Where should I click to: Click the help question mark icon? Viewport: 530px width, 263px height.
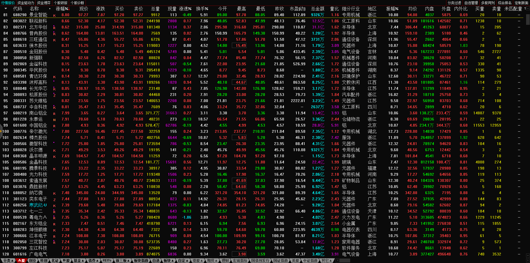(525, 9)
